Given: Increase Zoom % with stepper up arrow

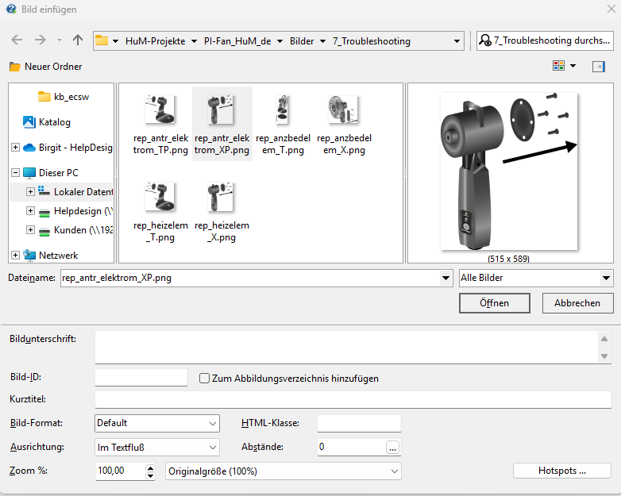Looking at the screenshot, I should pyautogui.click(x=150, y=467).
